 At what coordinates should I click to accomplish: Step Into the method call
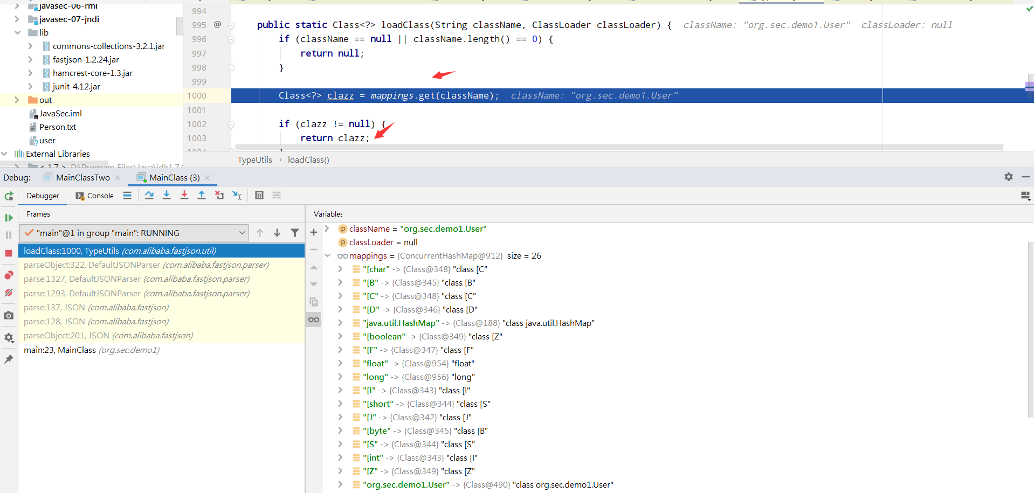167,195
